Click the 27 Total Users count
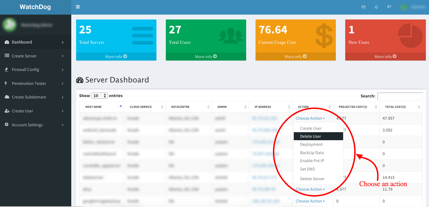Screen dimensions: 429x207 [175, 30]
